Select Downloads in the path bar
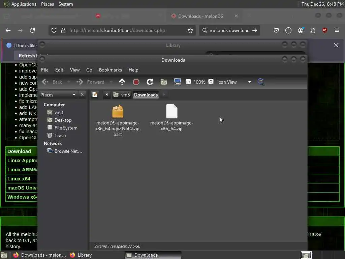The width and height of the screenshot is (345, 259). (x=146, y=95)
